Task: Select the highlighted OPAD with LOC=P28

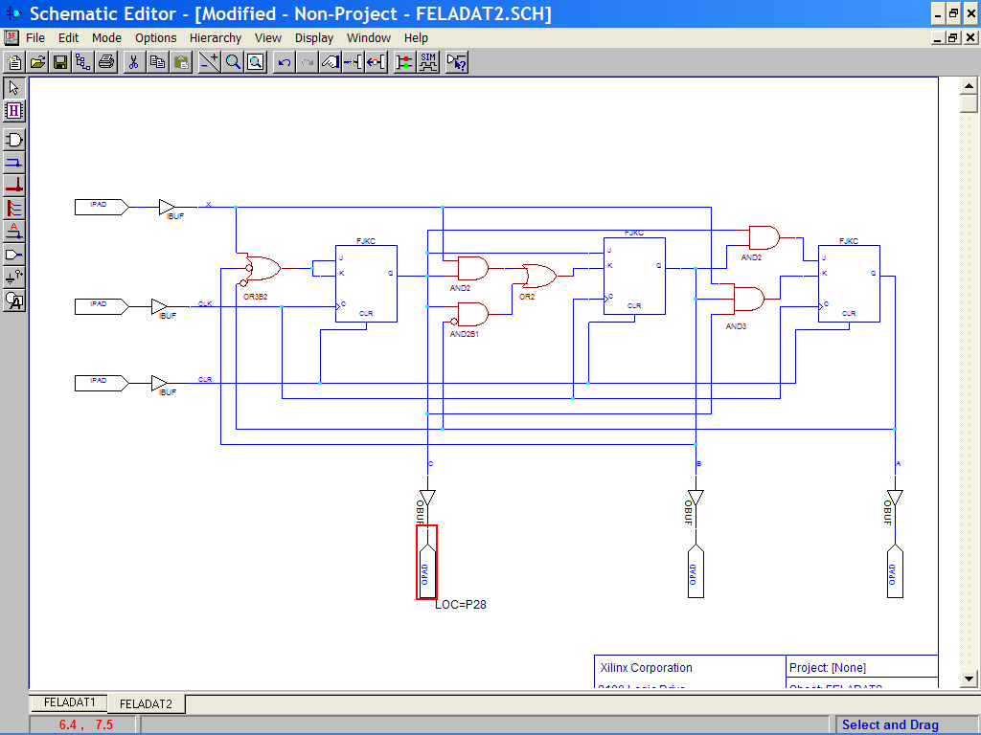Action: click(426, 563)
